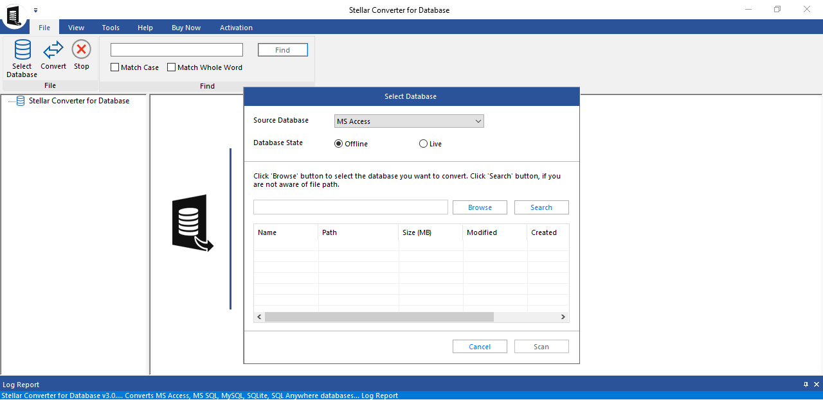The image size is (823, 400).
Task: Open the Help ribbon tab
Action: click(x=145, y=28)
